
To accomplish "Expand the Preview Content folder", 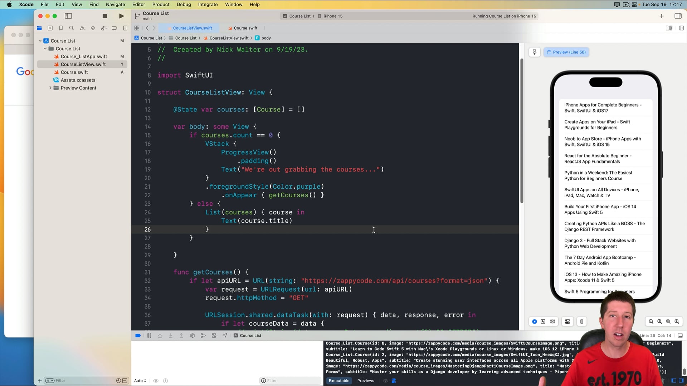I will 50,88.
